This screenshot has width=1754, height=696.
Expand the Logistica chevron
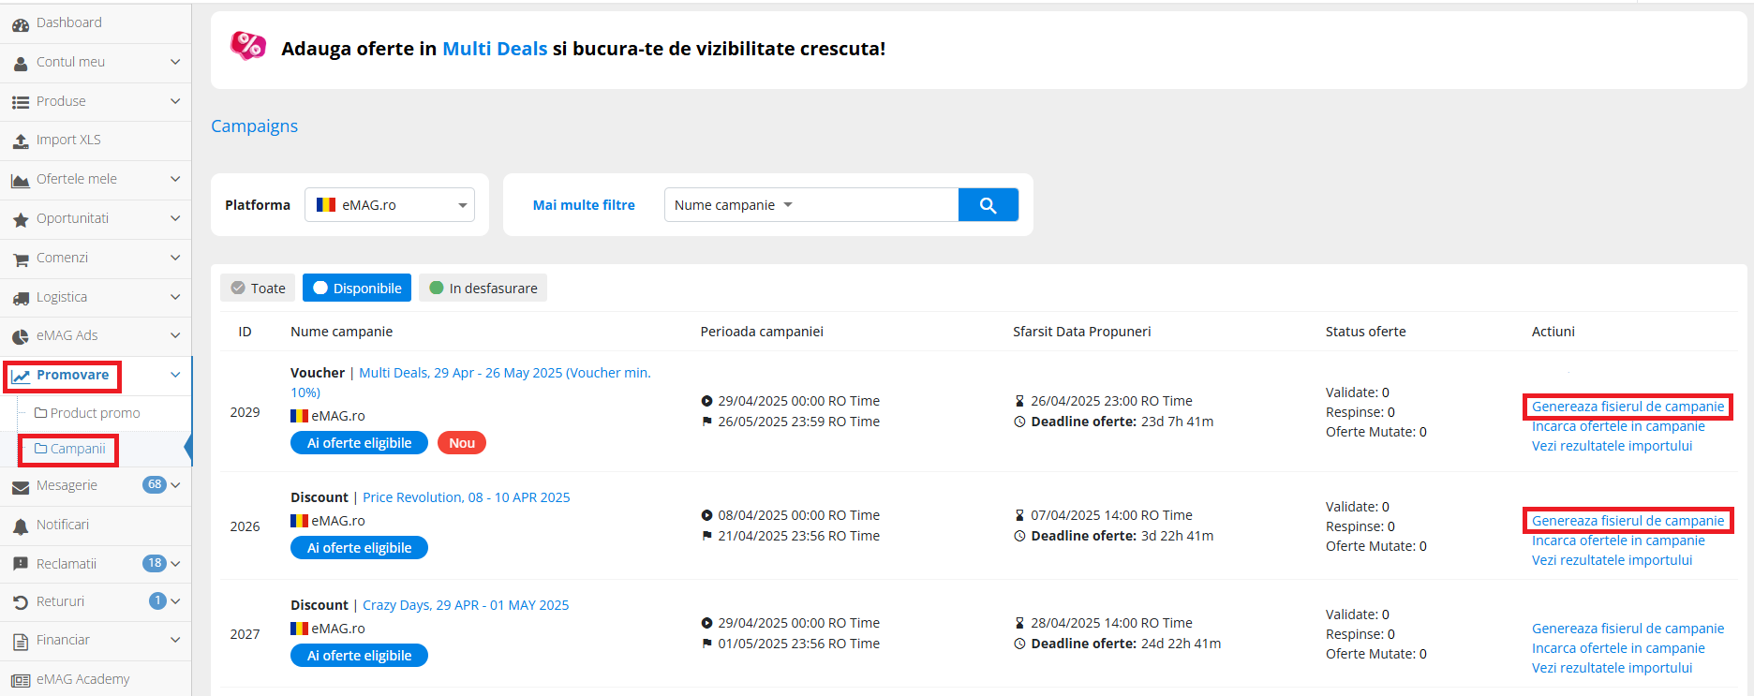175,297
